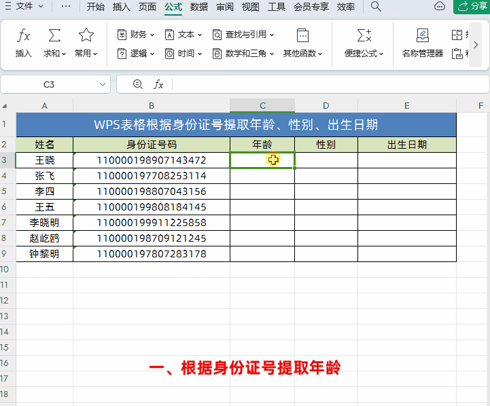Switch to the Home (开始) tab
The height and width of the screenshot is (406, 490).
(x=95, y=7)
